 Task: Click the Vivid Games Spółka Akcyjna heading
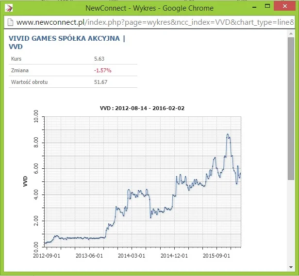67,42
